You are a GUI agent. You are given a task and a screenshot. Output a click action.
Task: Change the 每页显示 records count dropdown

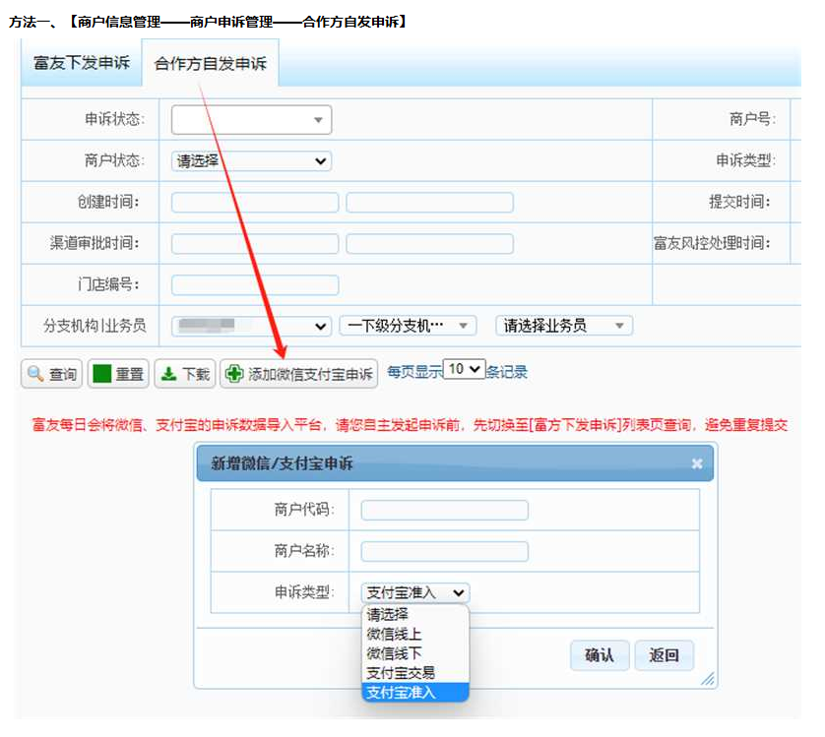(x=464, y=369)
